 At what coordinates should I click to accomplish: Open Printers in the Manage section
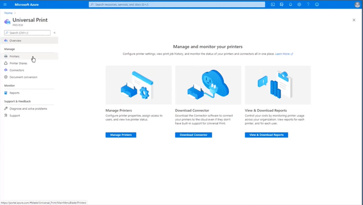click(x=29, y=56)
